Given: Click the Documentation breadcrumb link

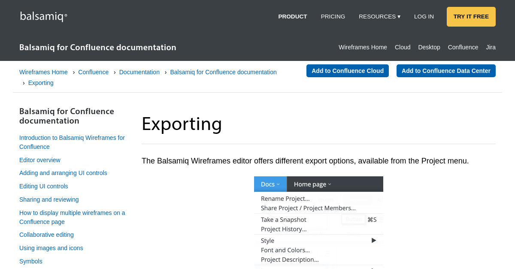Looking at the screenshot, I should click(x=139, y=72).
